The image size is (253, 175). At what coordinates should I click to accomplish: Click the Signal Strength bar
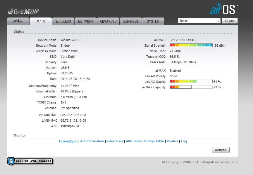tap(191, 45)
